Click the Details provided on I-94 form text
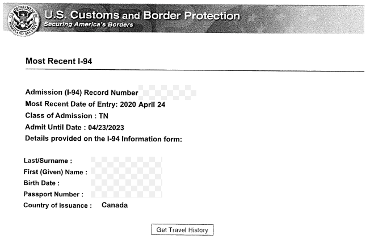This screenshot has height=239, width=370. click(x=103, y=140)
